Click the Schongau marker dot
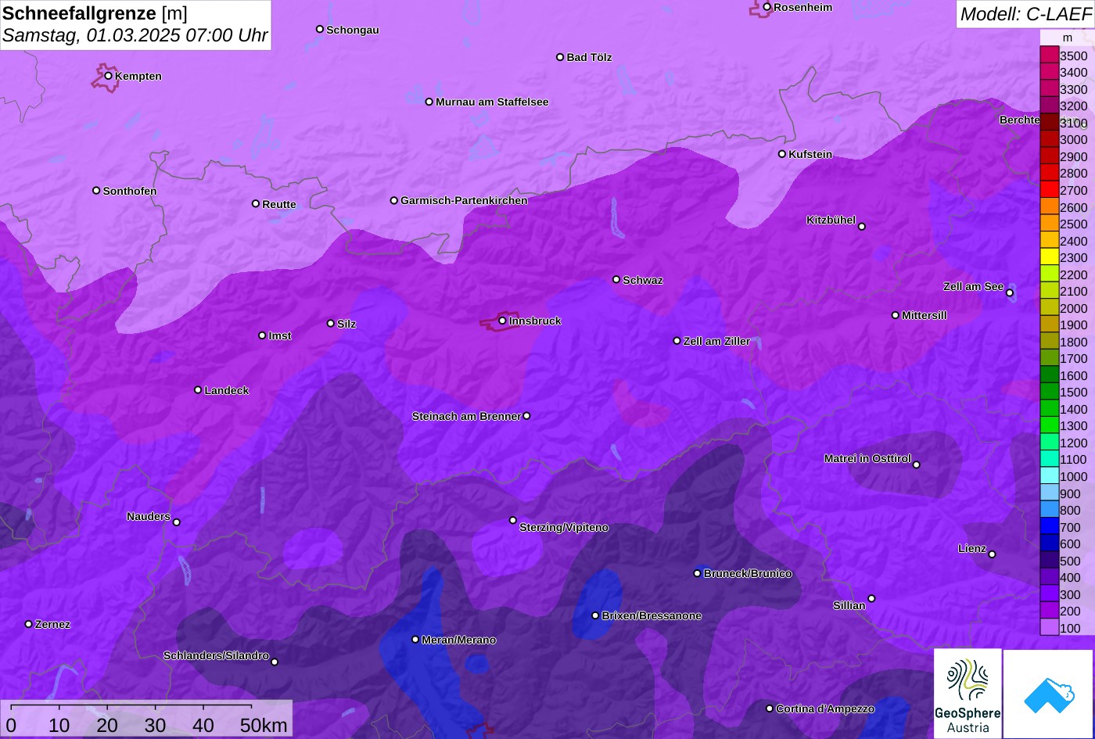This screenshot has height=739, width=1095. click(320, 29)
